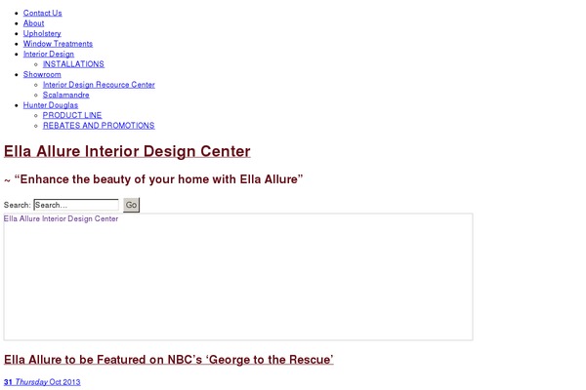The height and width of the screenshot is (390, 586).
Task: Open REBATES AND PROMOTIONS link
Action: click(x=99, y=126)
